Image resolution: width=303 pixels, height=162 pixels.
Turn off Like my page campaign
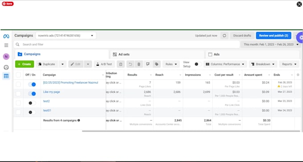[x=32, y=94]
